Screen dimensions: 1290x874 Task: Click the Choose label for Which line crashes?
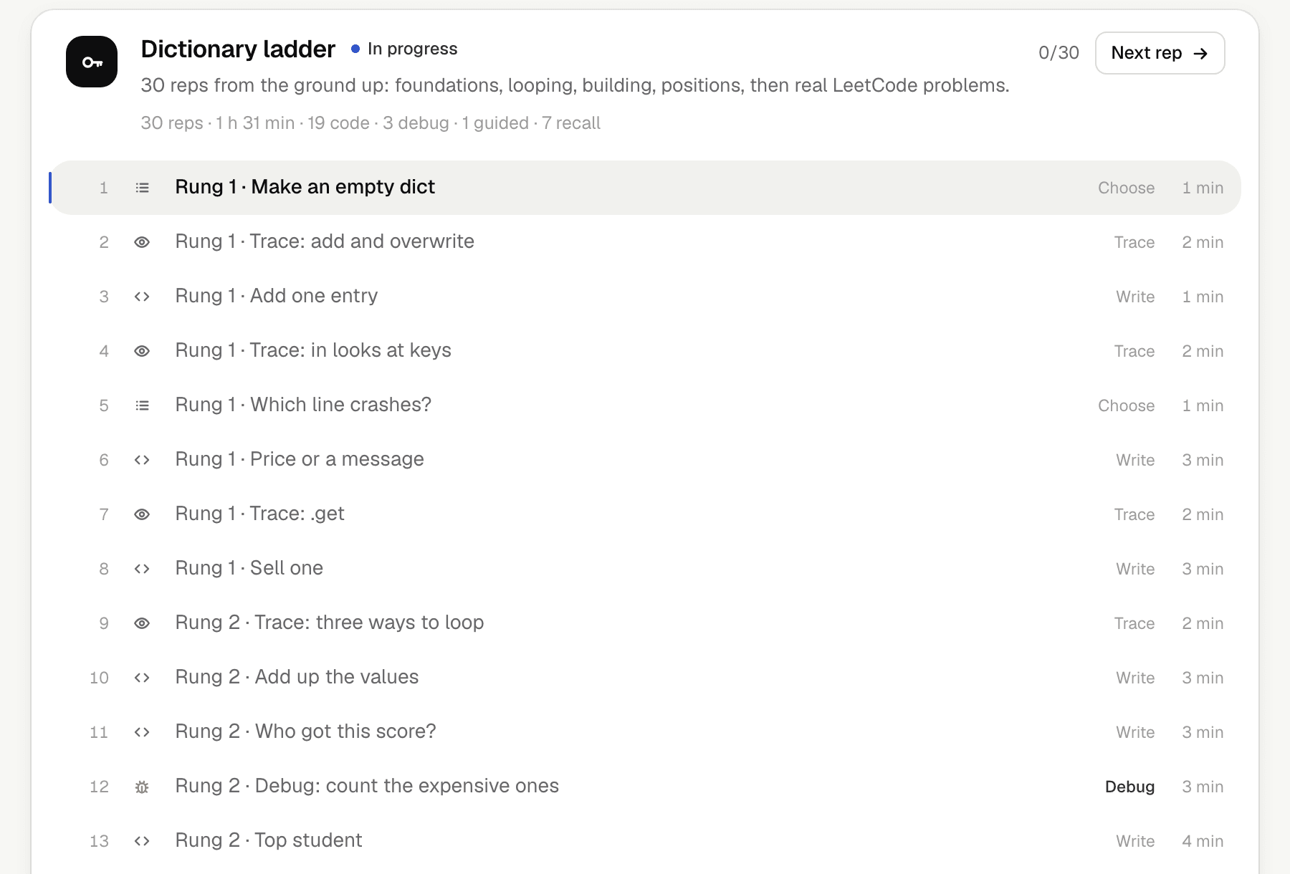pos(1126,405)
